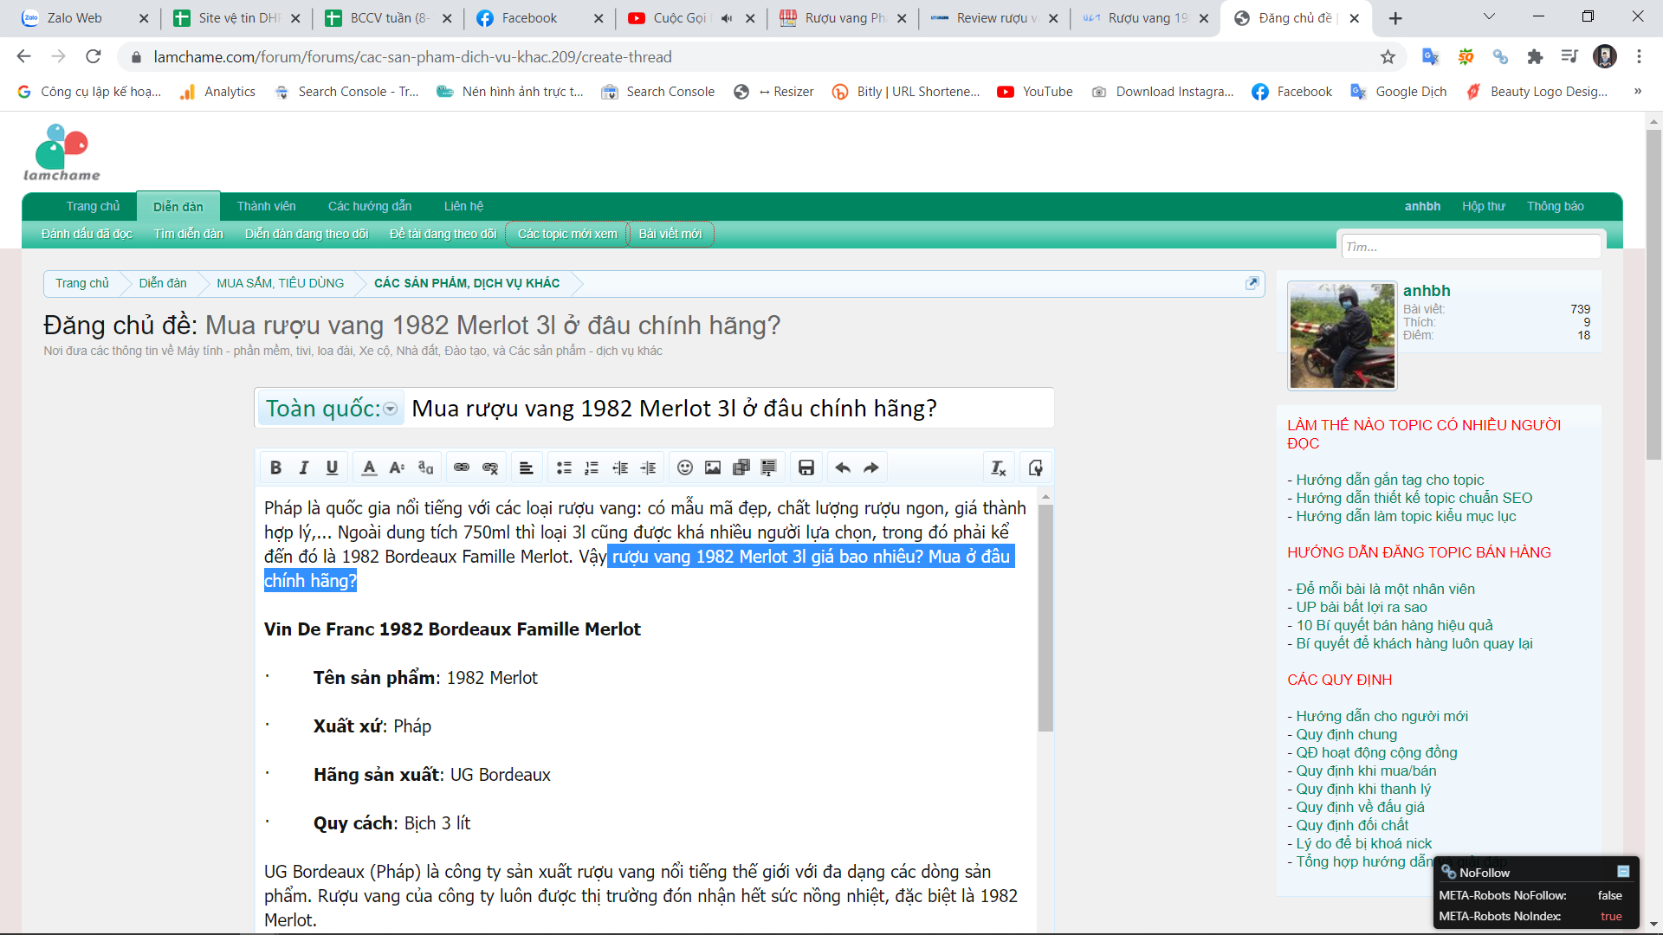Insert a smiley emoticon
The image size is (1663, 935).
tap(684, 467)
